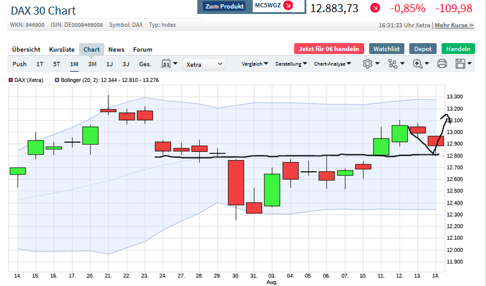486x286 pixels.
Task: Click the ISIN: DE0008469008 text
Action: 77,25
